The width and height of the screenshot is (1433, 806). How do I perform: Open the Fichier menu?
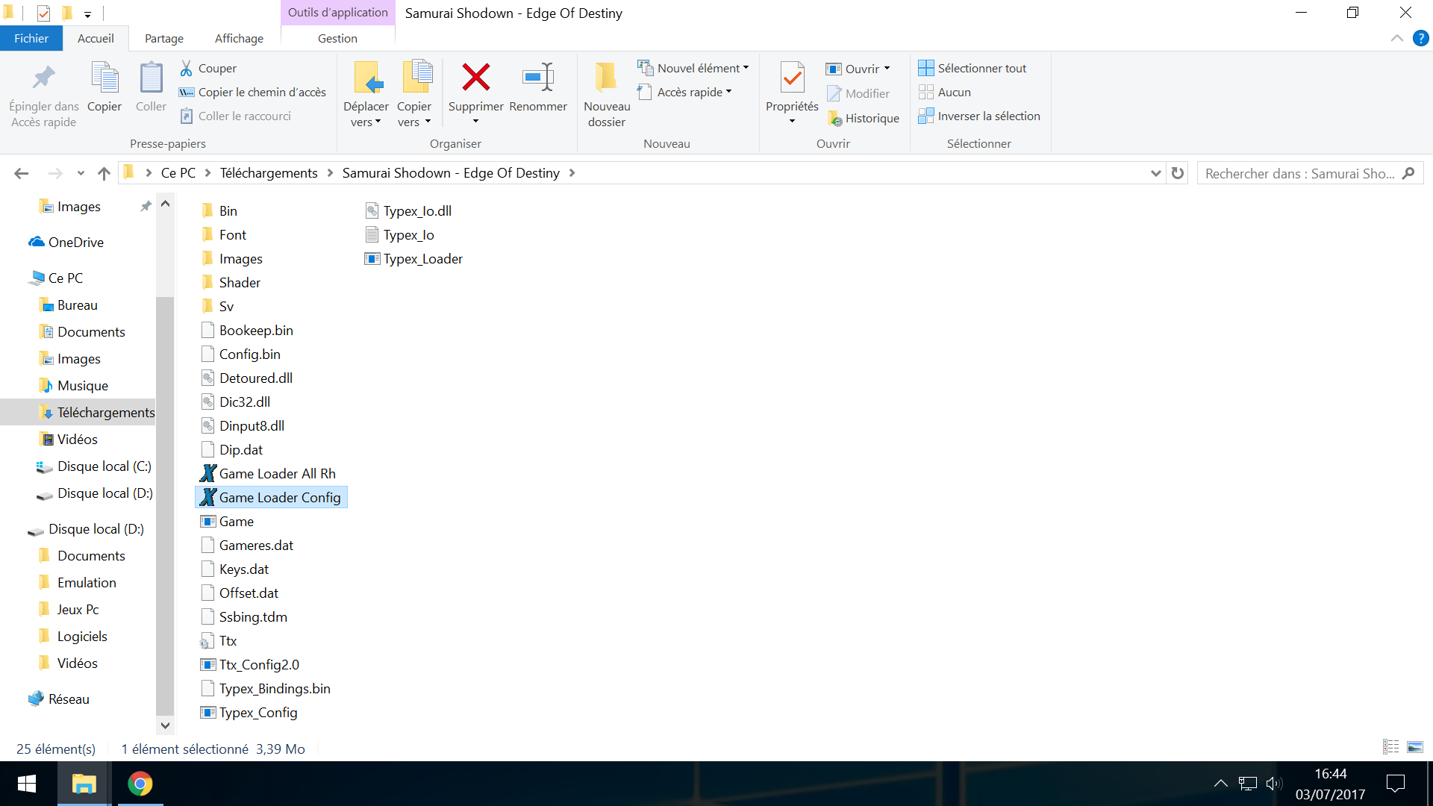(31, 38)
